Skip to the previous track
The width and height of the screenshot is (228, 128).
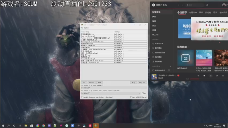[204, 76]
